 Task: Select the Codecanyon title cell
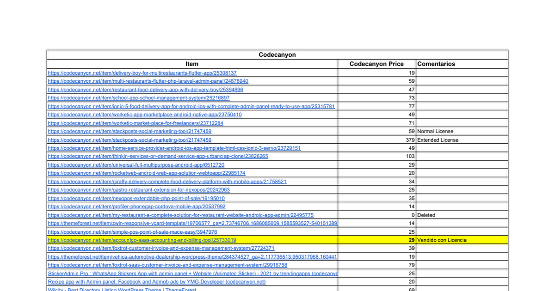coord(277,55)
